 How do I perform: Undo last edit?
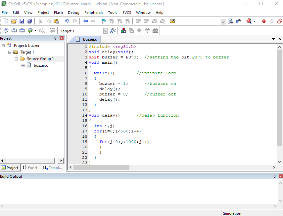tap(67, 21)
